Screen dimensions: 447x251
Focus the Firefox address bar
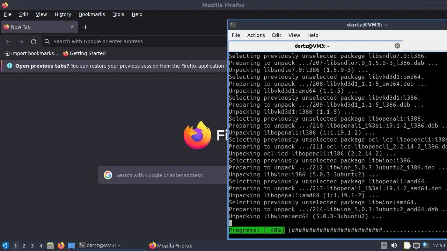pyautogui.click(x=134, y=41)
